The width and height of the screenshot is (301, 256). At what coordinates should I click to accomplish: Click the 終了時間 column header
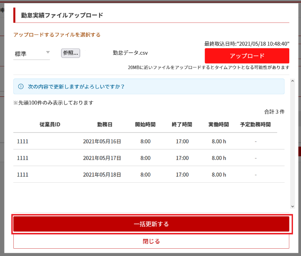click(x=182, y=124)
